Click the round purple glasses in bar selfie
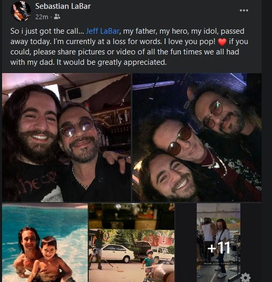The image size is (272, 282). 77,128
